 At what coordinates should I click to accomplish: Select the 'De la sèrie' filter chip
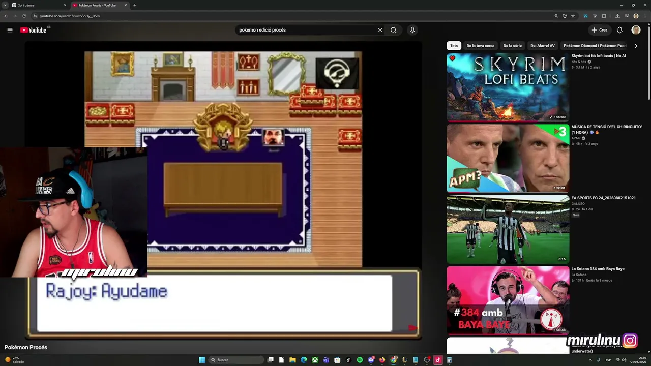513,46
